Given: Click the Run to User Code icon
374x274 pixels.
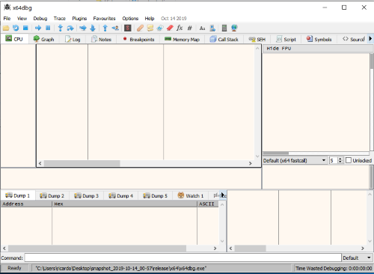Looking at the screenshot, I should tap(115, 28).
